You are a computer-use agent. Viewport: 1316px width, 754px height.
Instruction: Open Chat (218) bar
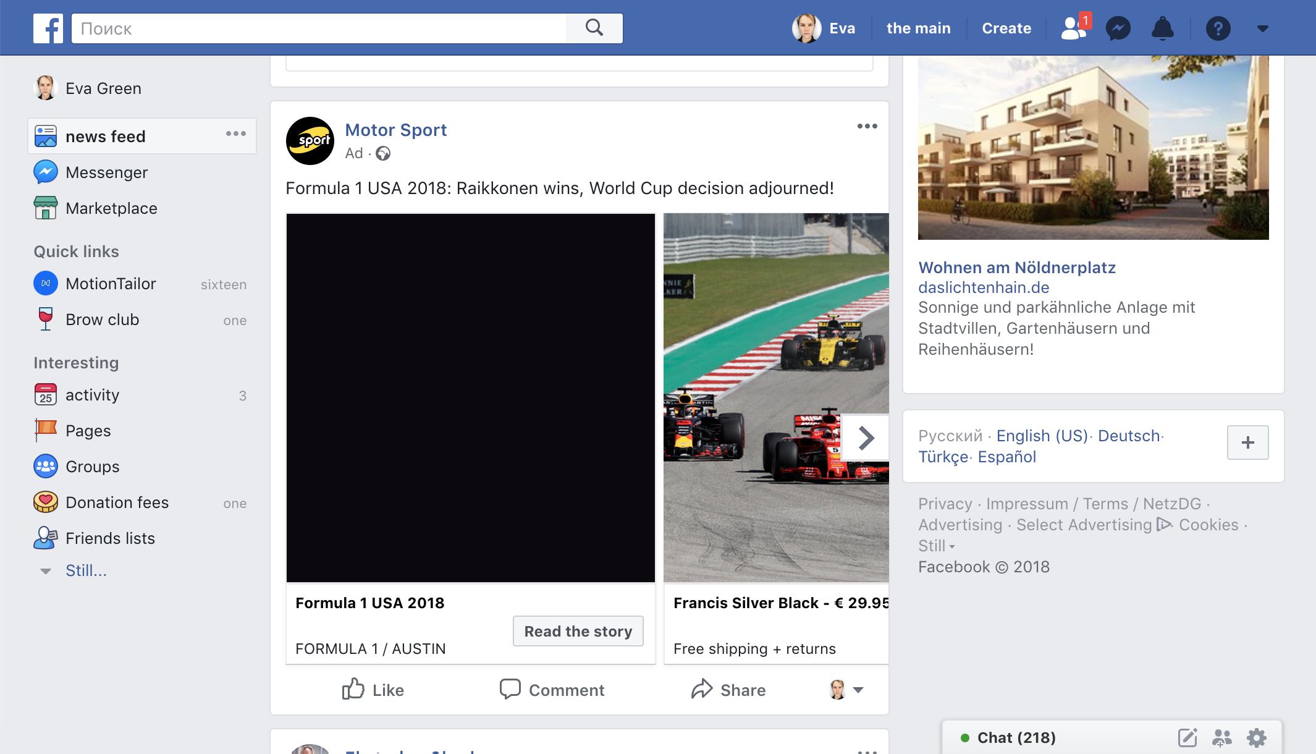click(1016, 737)
